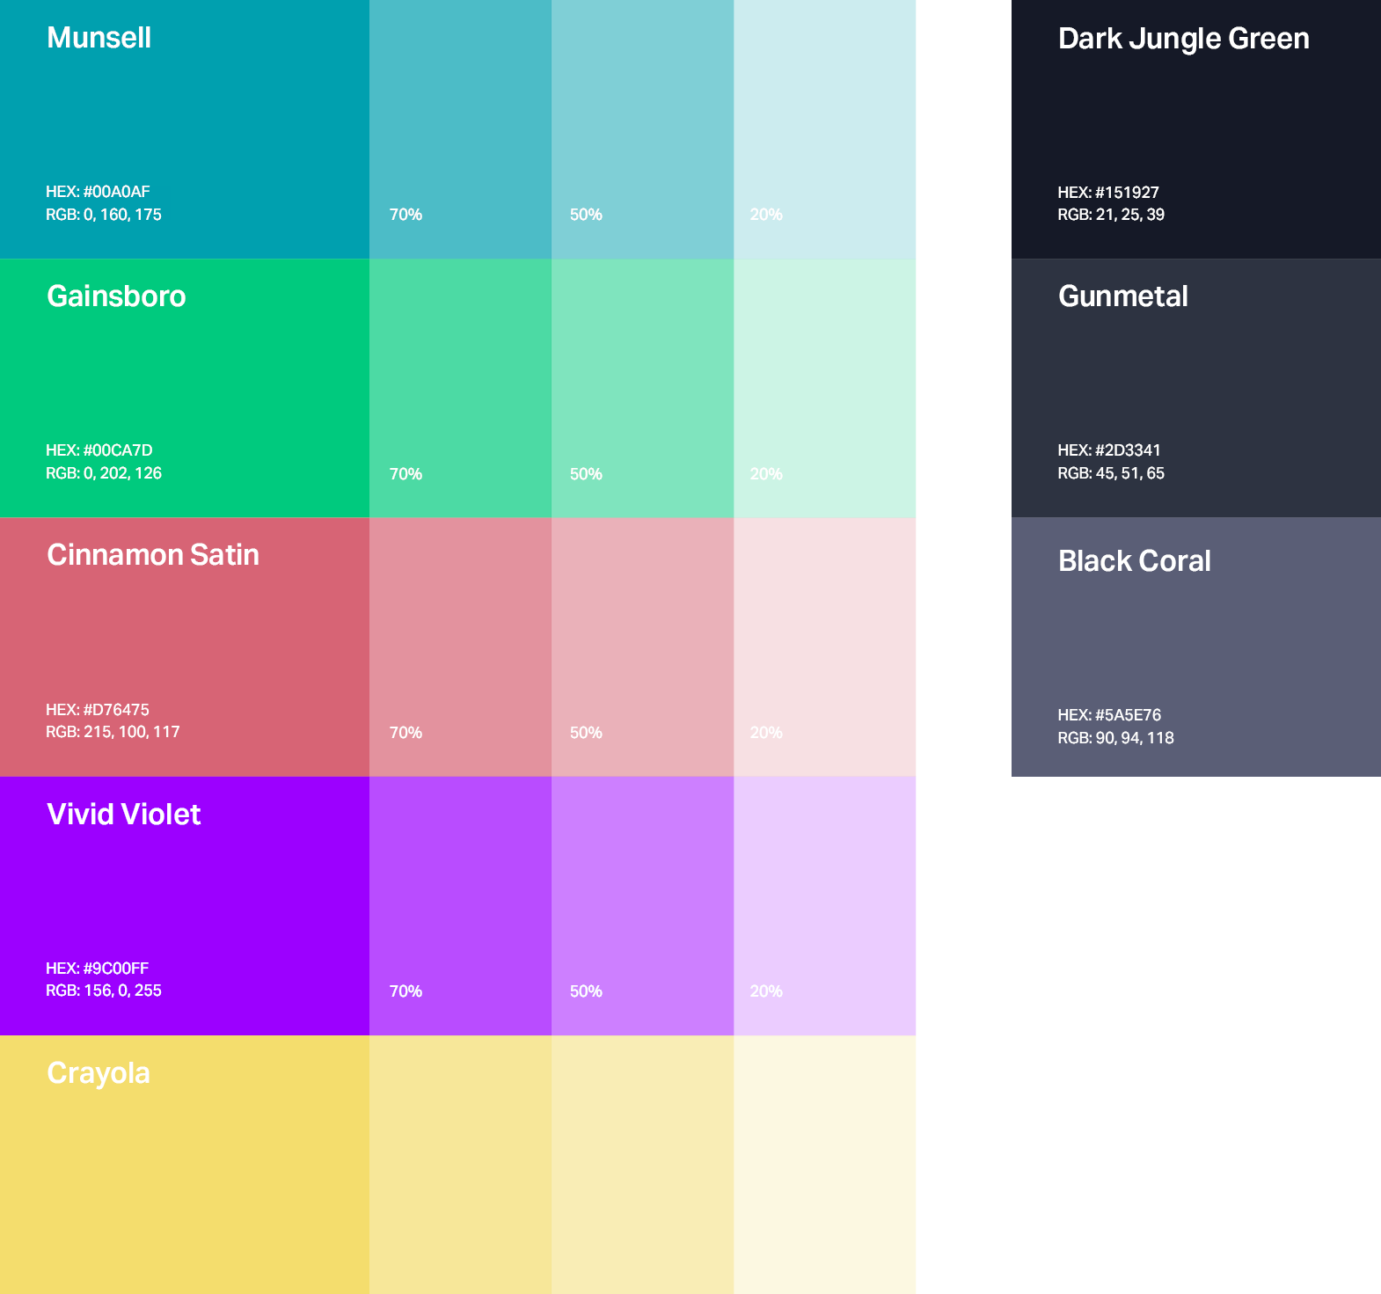Click the HEX #00A0AF text
This screenshot has width=1381, height=1294.
pos(98,192)
